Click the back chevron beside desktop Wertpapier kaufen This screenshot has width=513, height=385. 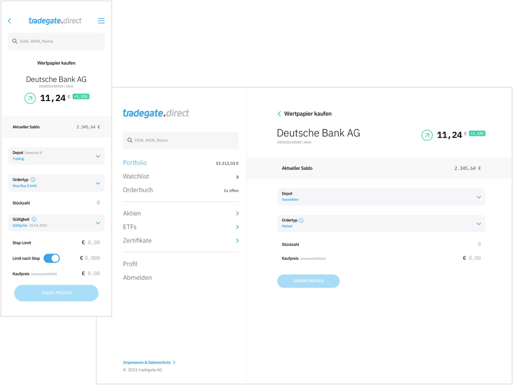pyautogui.click(x=279, y=114)
